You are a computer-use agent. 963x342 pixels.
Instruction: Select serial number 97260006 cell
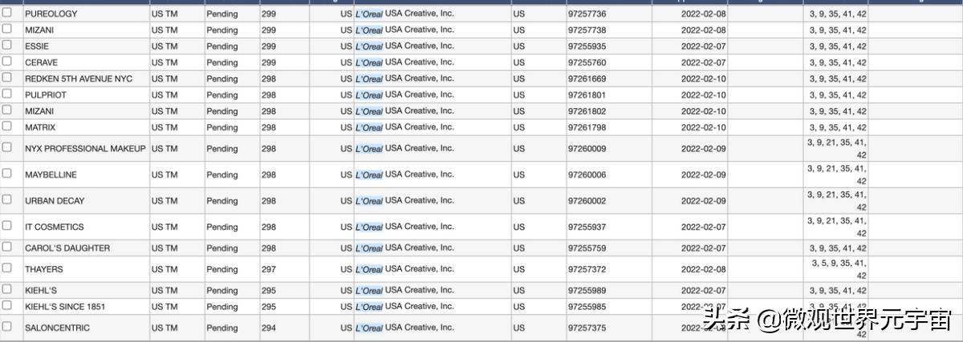587,175
